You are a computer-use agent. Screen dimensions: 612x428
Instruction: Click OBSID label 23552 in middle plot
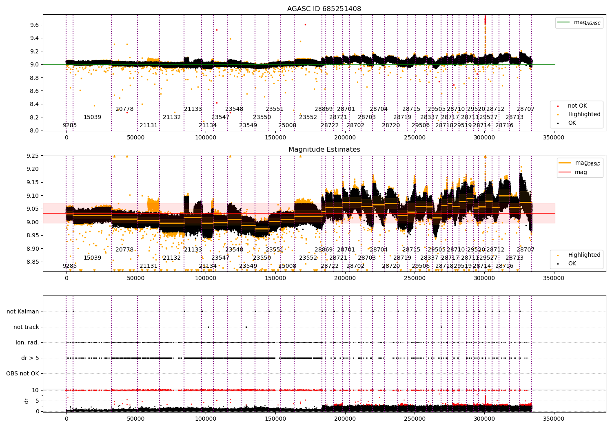point(308,258)
